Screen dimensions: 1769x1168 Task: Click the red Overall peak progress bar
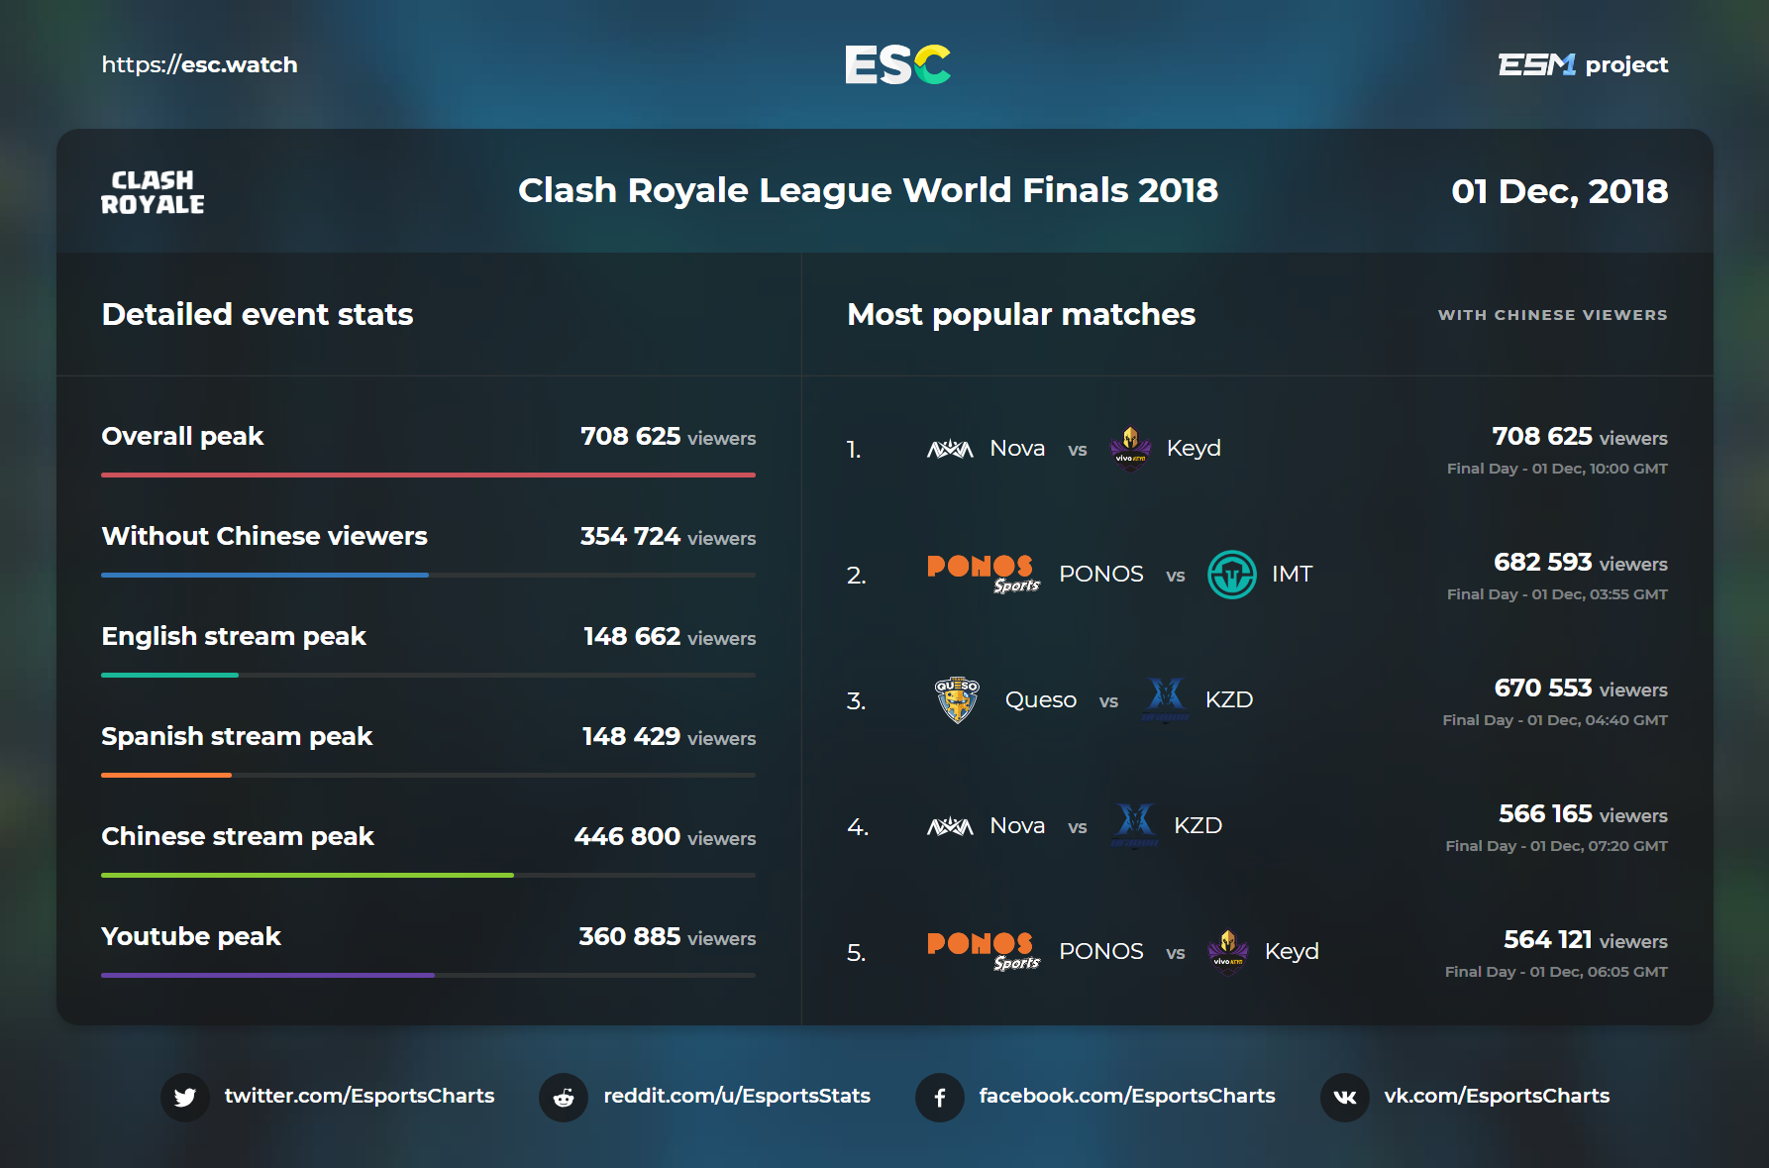(x=428, y=476)
